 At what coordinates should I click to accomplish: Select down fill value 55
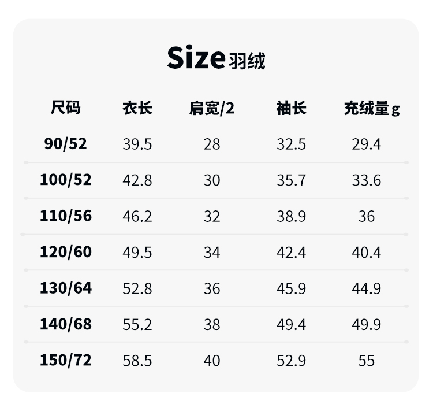(x=367, y=361)
